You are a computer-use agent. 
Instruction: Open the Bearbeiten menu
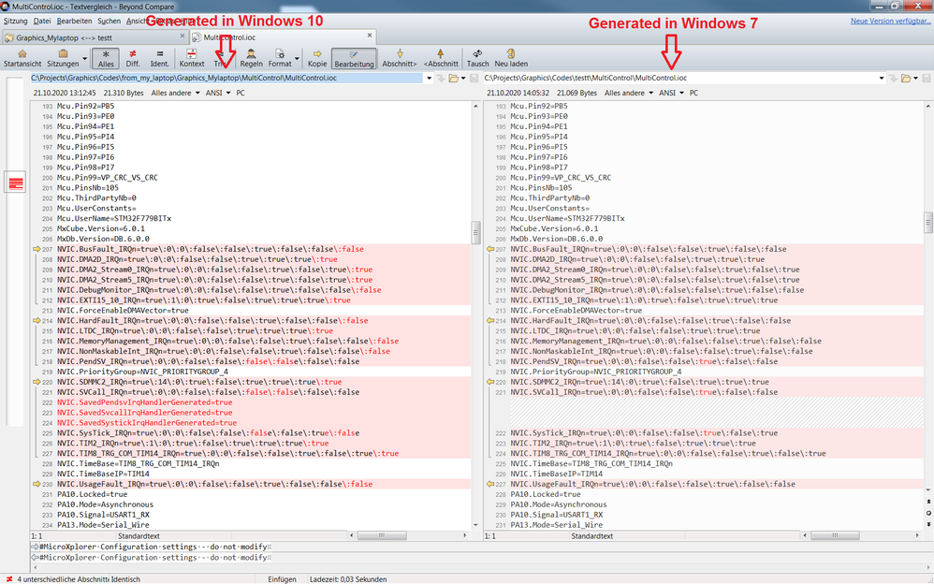point(75,21)
